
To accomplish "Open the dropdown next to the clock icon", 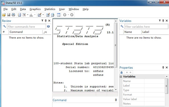I will (x=68, y=15).
